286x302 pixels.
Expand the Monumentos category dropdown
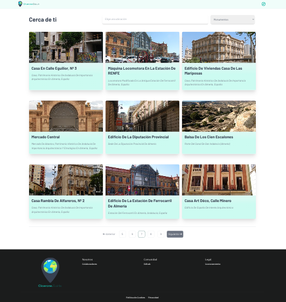(233, 19)
